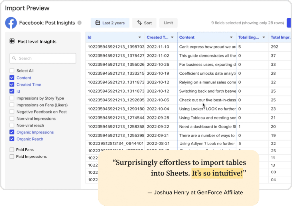Select cell "Using Tableau and needing"
This screenshot has width=292, height=206.
tap(207, 118)
